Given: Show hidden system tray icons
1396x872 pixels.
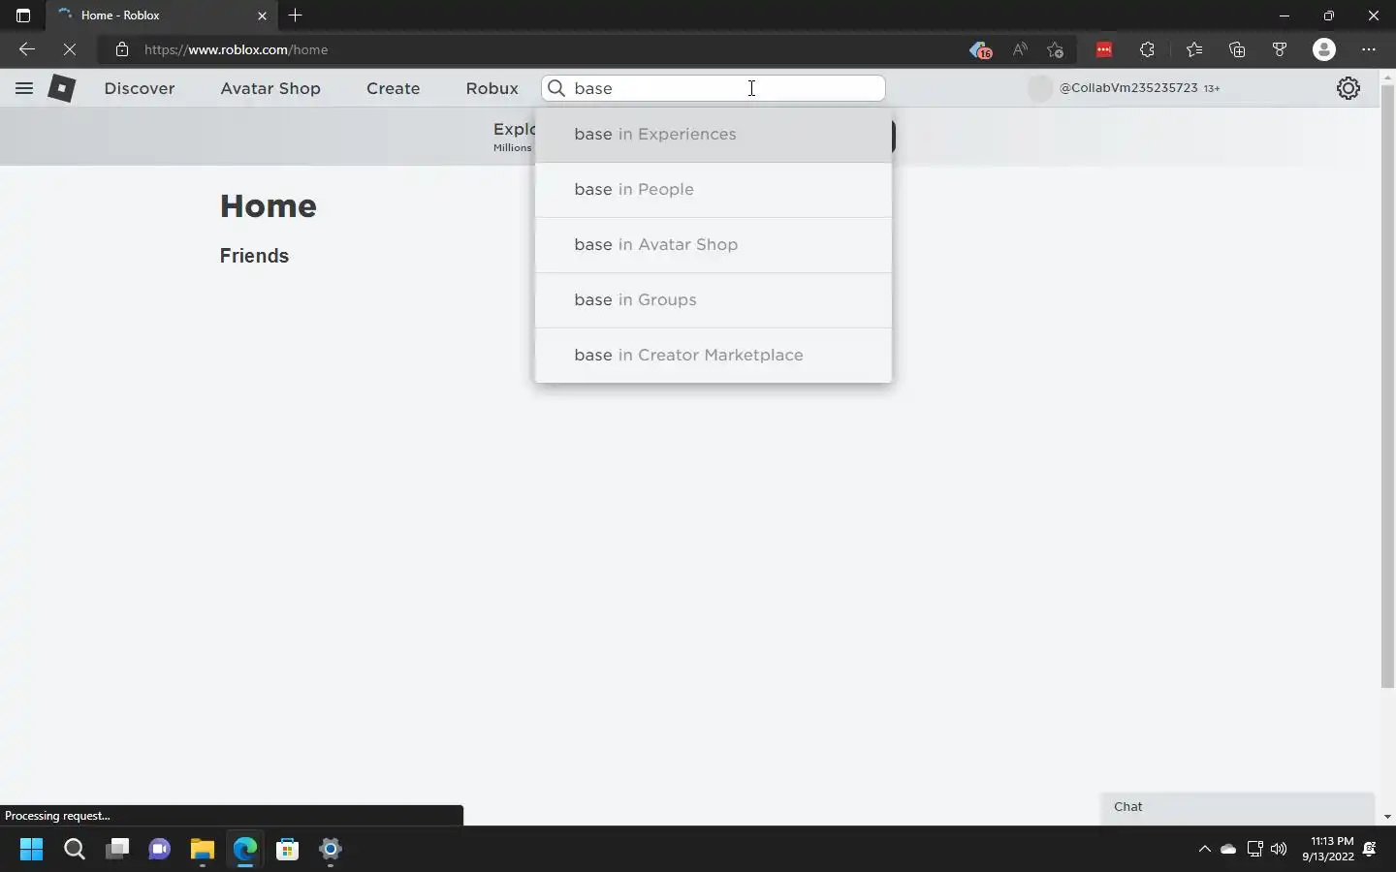Looking at the screenshot, I should (x=1205, y=850).
